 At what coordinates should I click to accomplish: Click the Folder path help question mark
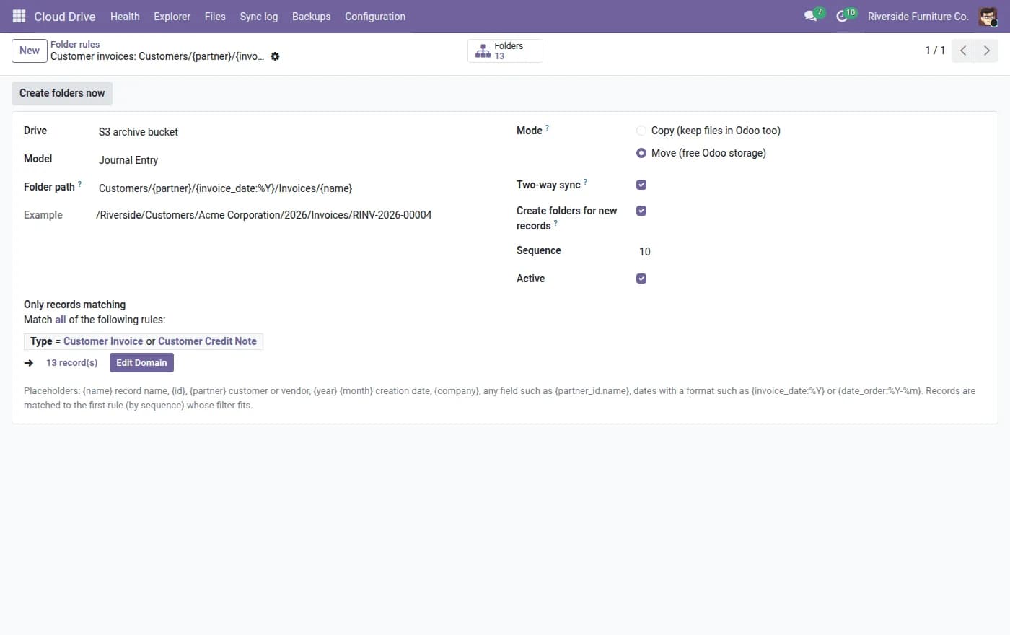pyautogui.click(x=79, y=184)
